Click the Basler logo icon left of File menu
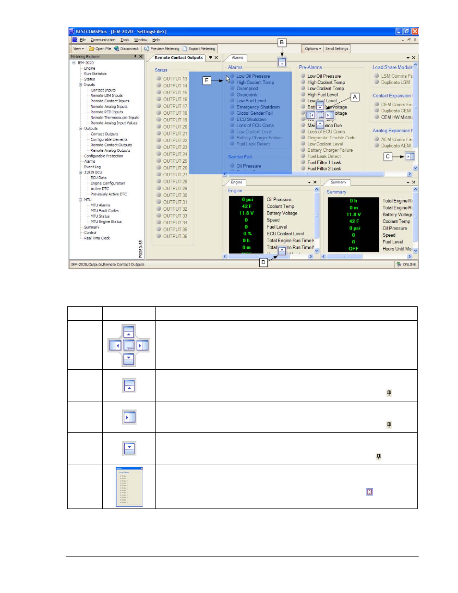This screenshot has height=593, width=458. pos(74,40)
